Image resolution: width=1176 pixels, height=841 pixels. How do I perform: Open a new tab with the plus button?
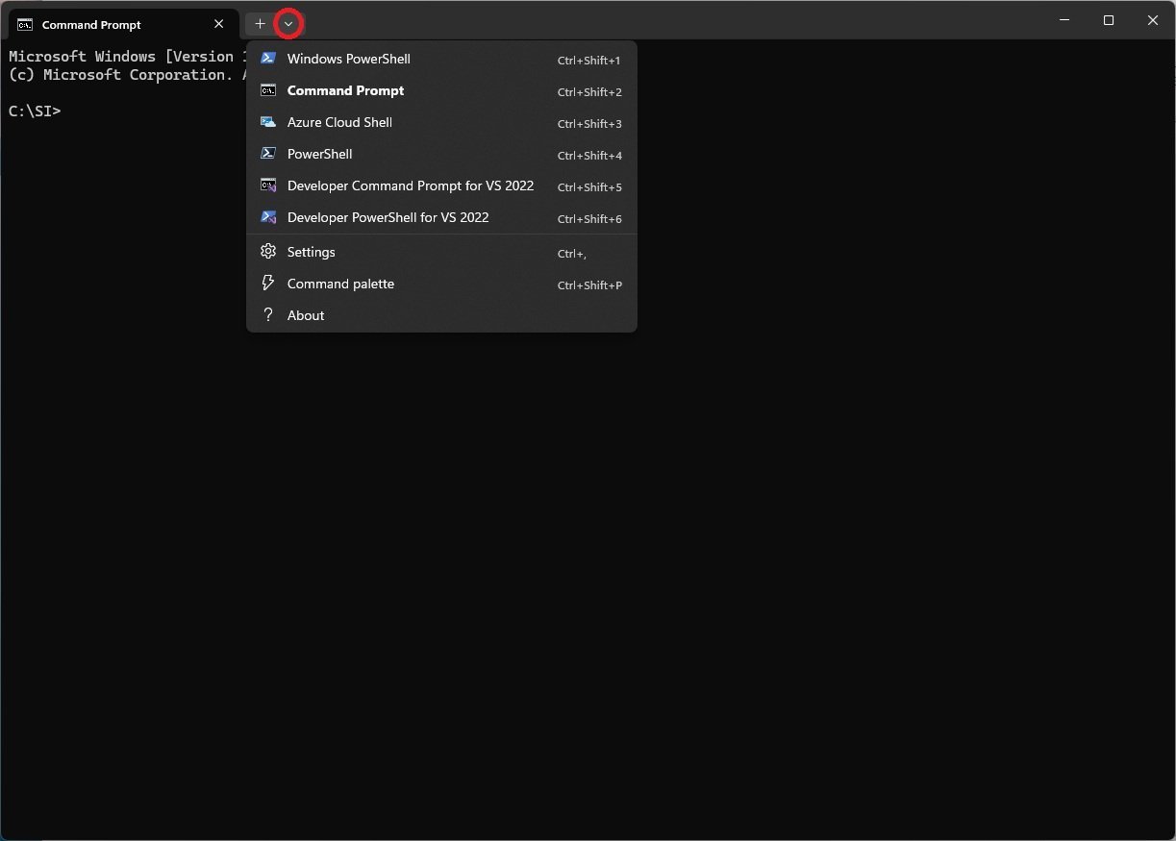260,23
